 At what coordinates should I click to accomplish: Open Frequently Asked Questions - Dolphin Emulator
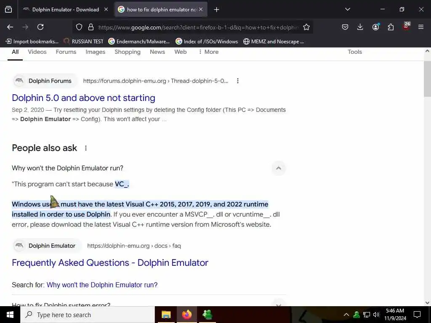[110, 262]
